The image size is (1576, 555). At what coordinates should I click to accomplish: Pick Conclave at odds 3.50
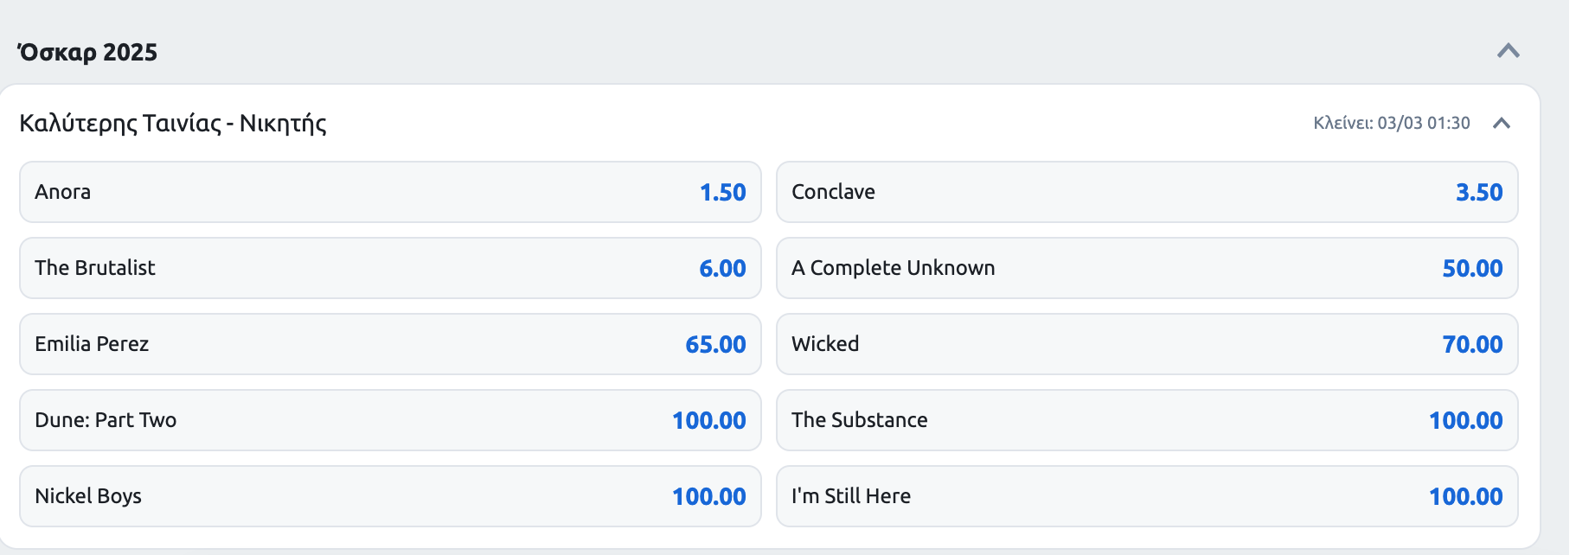[x=1146, y=192]
